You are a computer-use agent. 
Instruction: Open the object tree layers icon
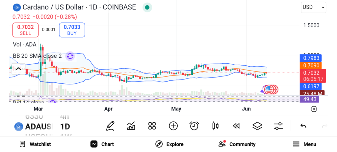pyautogui.click(x=257, y=126)
